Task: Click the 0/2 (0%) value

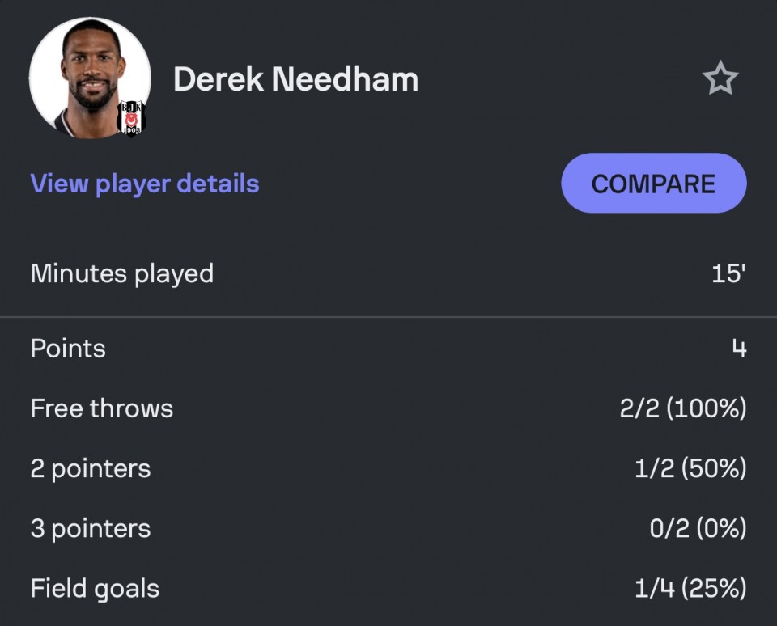Action: pyautogui.click(x=697, y=528)
